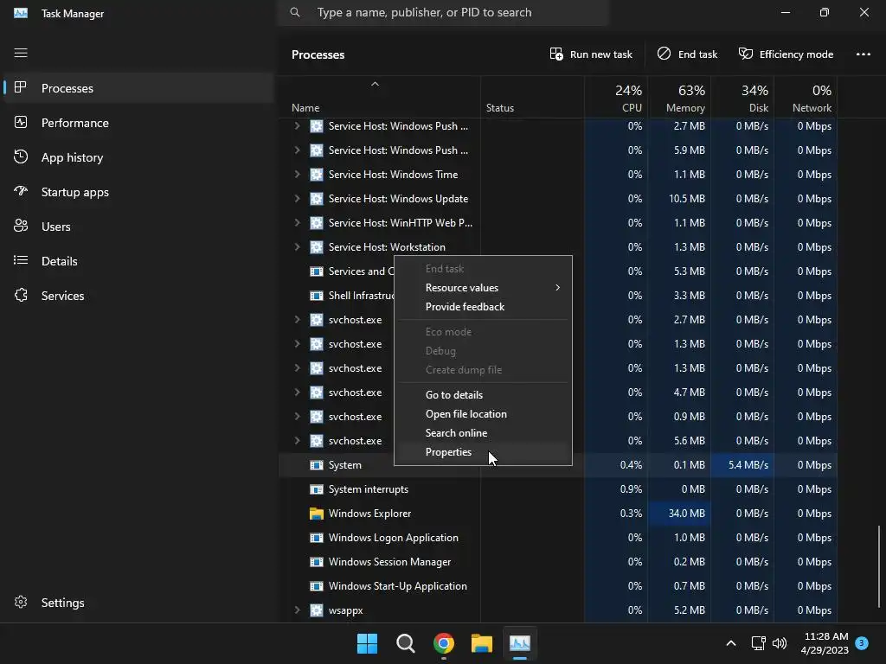Click the Services and C... process icon
Screen dimensions: 886x664
pos(317,271)
